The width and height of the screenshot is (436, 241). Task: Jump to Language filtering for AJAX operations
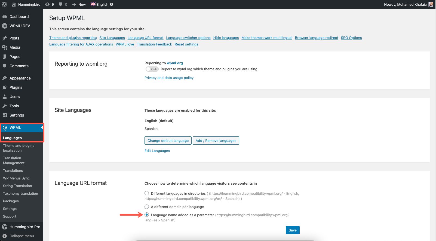click(81, 44)
